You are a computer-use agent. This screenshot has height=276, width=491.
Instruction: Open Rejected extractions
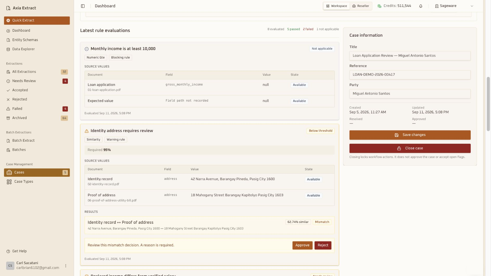click(37, 100)
